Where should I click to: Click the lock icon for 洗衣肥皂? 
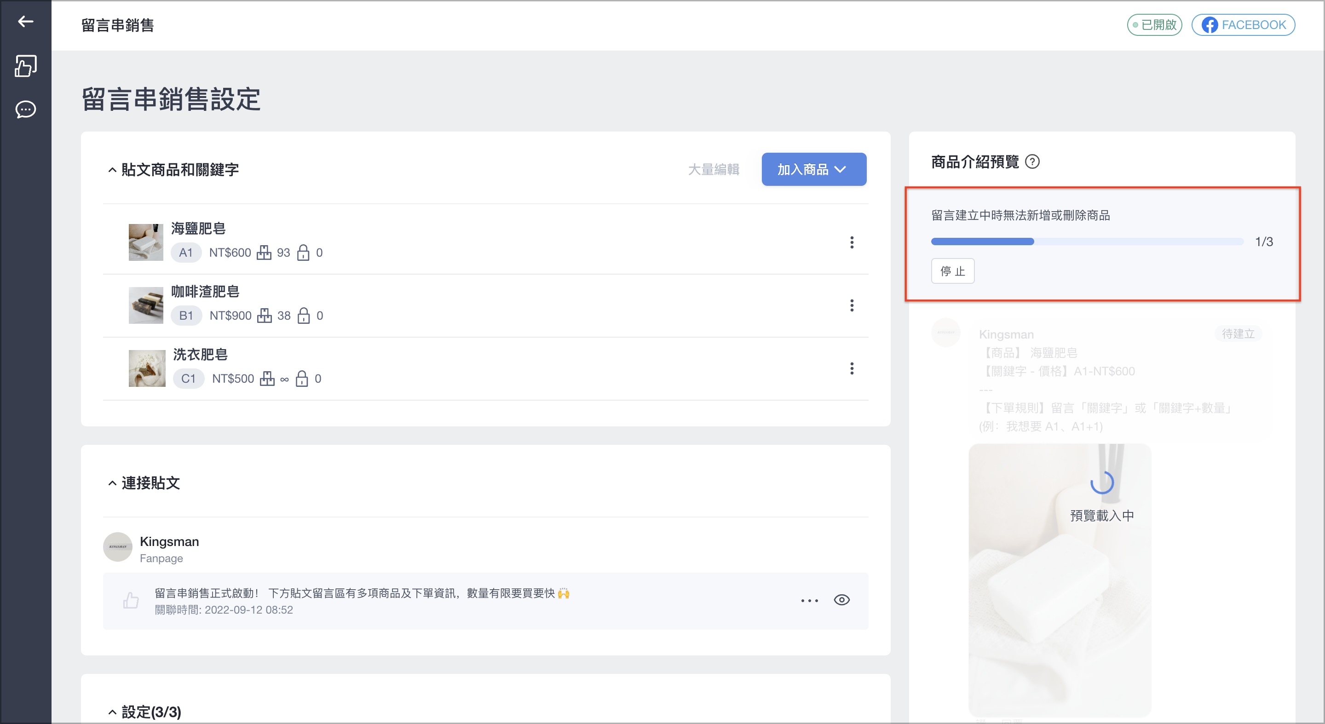point(302,379)
